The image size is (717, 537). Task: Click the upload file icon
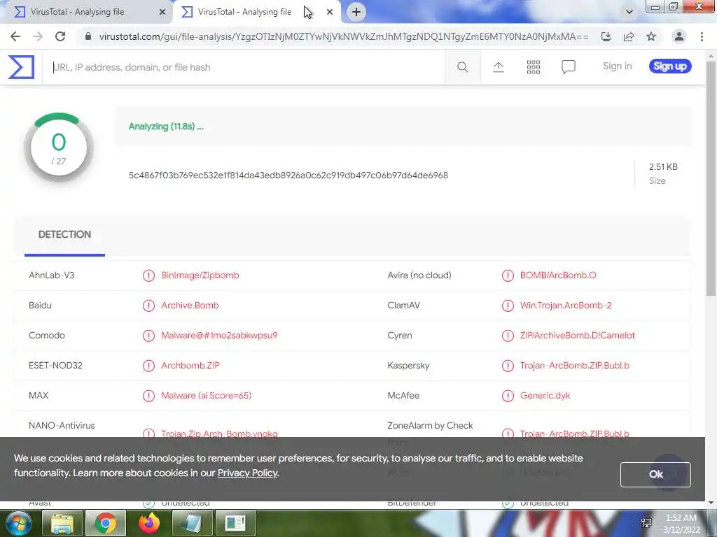(x=499, y=67)
